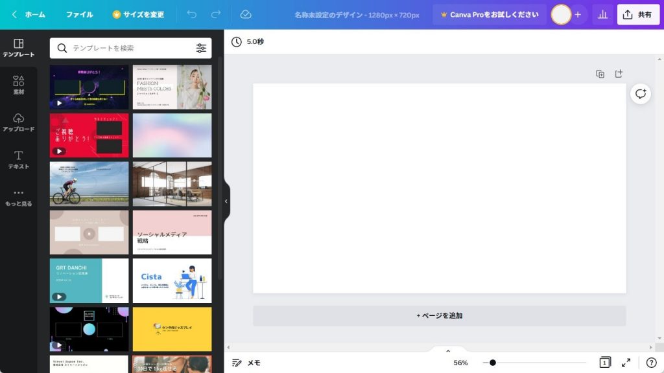Click the crown icon on サイズを変更

(x=117, y=14)
